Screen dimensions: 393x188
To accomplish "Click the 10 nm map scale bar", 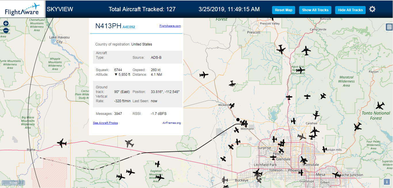I will 13,183.
